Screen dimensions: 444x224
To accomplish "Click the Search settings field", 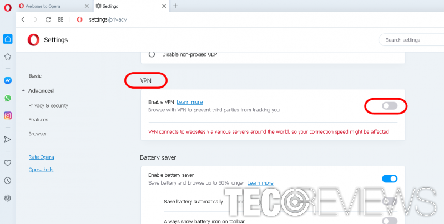I will pyautogui.click(x=411, y=40).
